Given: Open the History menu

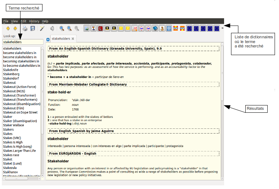Looking at the screenshot, I should click(34, 21).
